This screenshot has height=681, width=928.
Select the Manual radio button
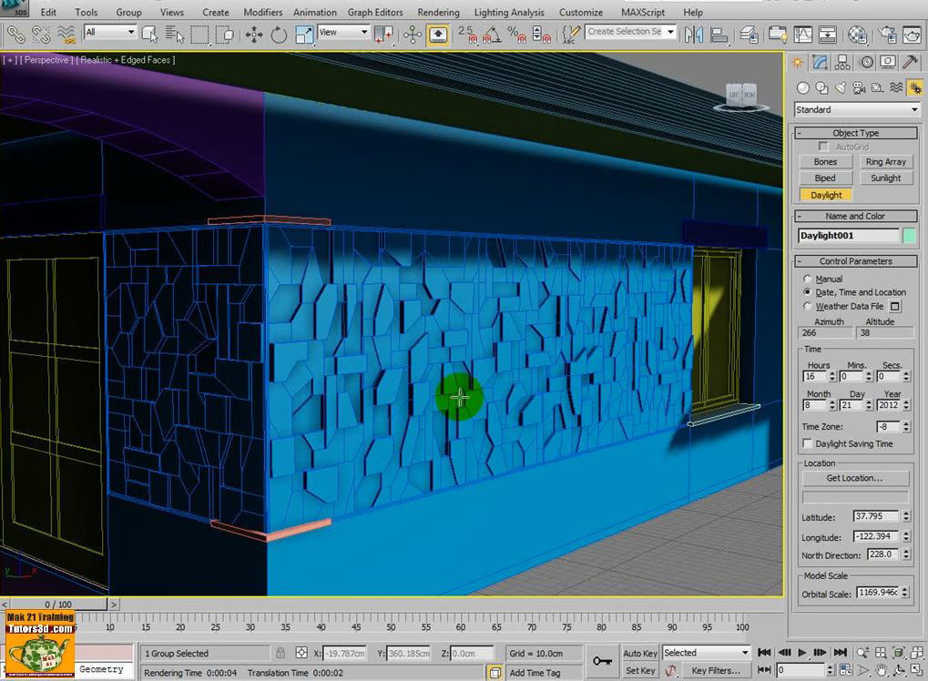pos(807,279)
